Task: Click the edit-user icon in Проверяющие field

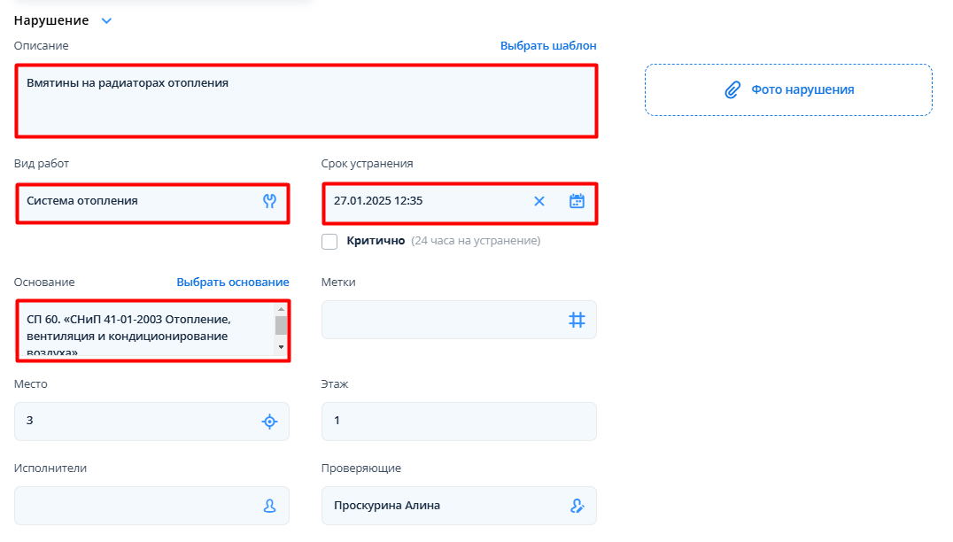Action: [577, 506]
